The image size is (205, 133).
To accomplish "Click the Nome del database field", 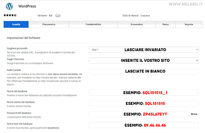I will [144, 93].
